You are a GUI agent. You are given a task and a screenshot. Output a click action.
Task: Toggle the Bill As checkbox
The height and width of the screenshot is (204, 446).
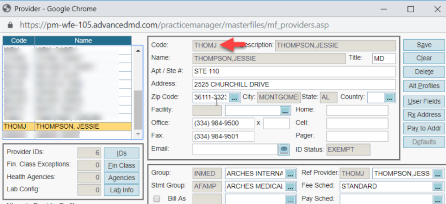156,199
